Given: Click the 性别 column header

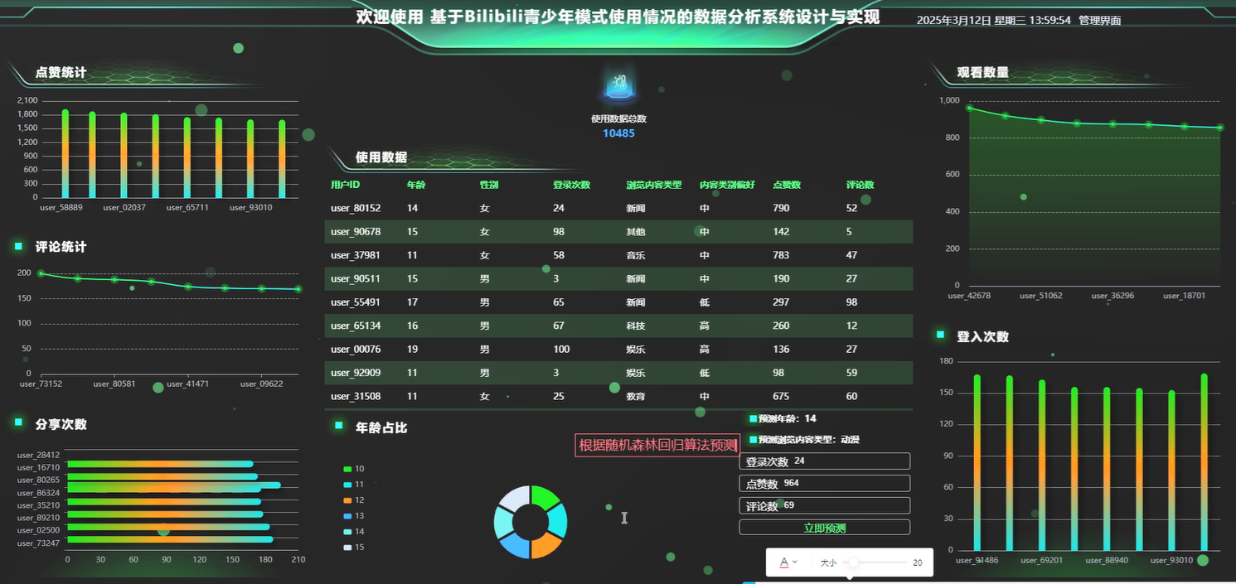Looking at the screenshot, I should tap(489, 185).
